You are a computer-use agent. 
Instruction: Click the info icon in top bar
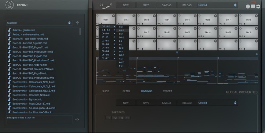click(248, 6)
